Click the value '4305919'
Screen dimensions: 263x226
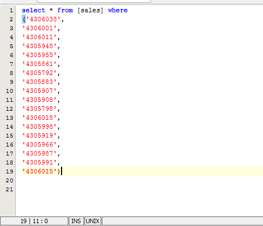tap(39, 135)
